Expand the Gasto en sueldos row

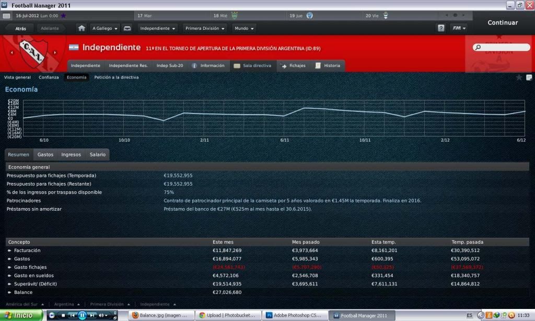(9, 276)
